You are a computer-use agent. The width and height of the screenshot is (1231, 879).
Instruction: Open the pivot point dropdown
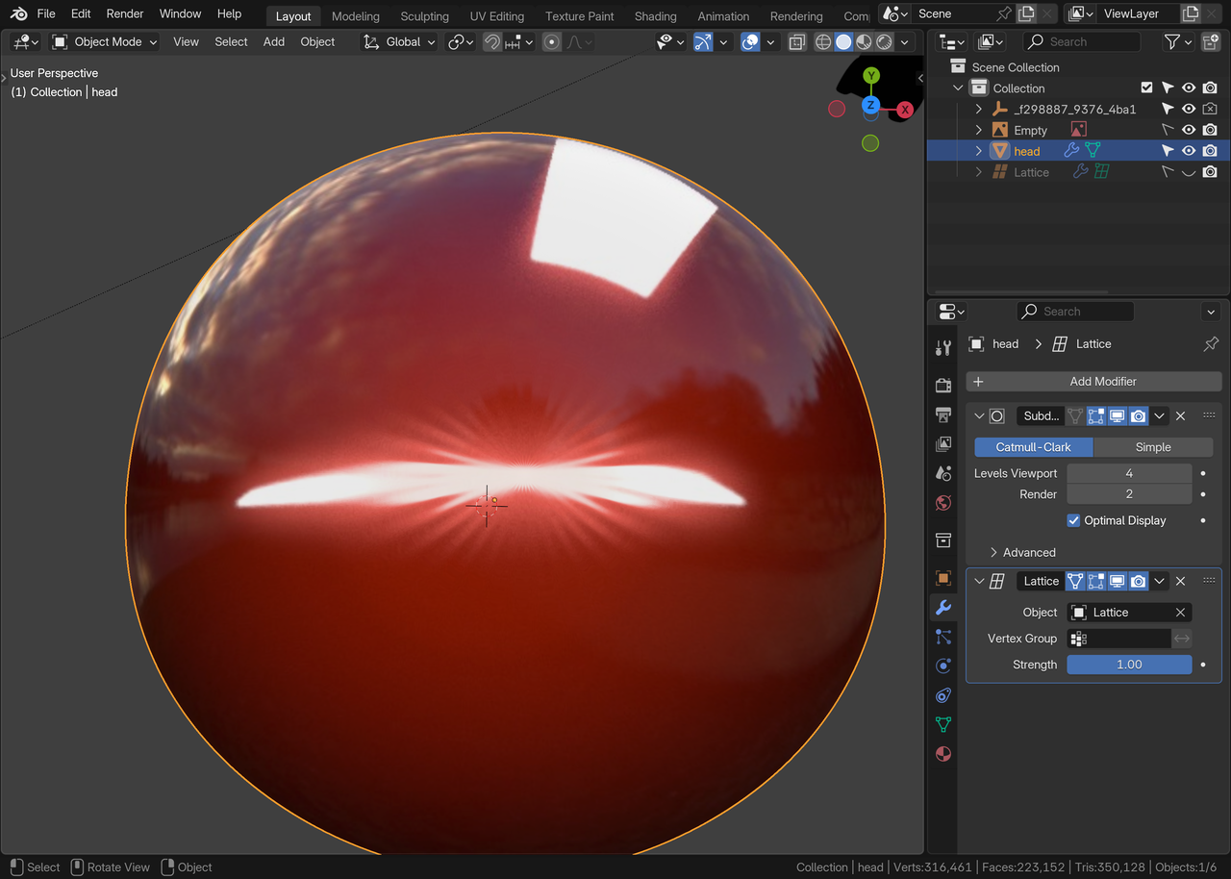point(461,42)
